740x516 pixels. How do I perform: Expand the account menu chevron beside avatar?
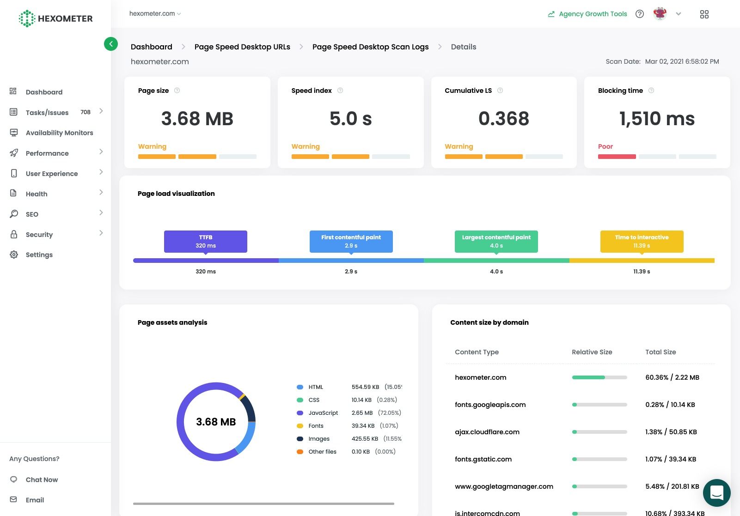click(679, 14)
